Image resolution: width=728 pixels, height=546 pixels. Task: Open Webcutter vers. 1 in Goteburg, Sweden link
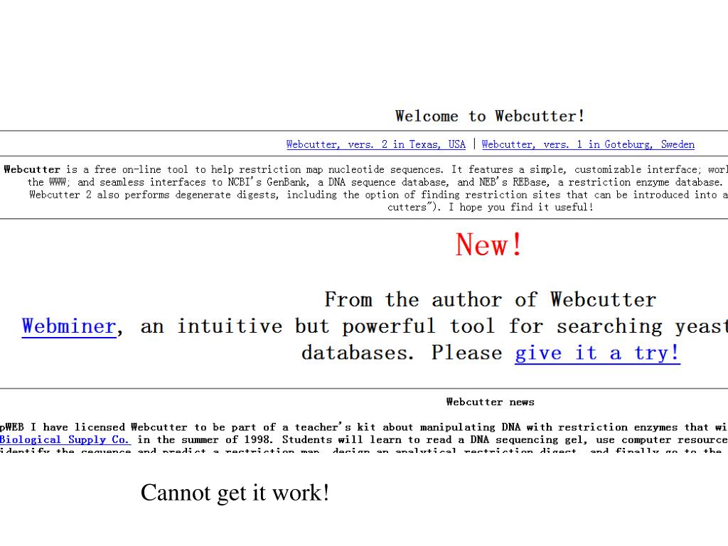588,144
